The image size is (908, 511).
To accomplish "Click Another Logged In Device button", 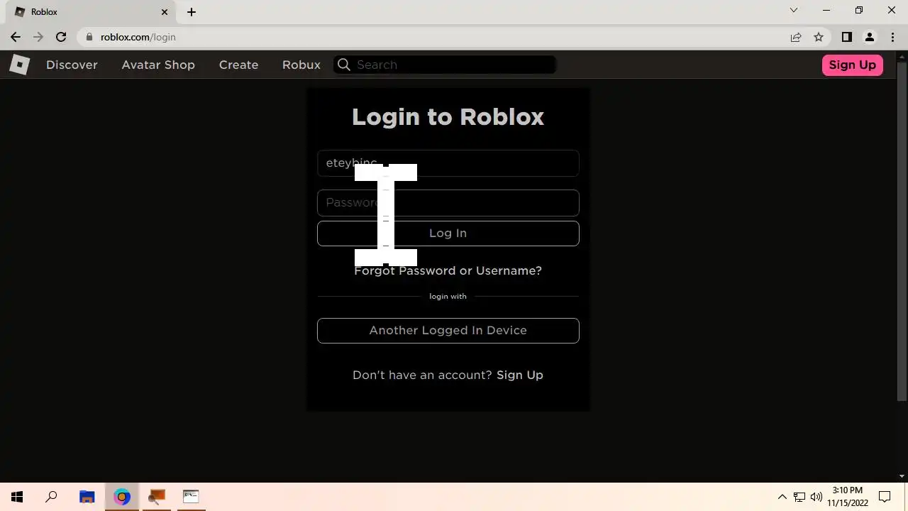I will (448, 331).
